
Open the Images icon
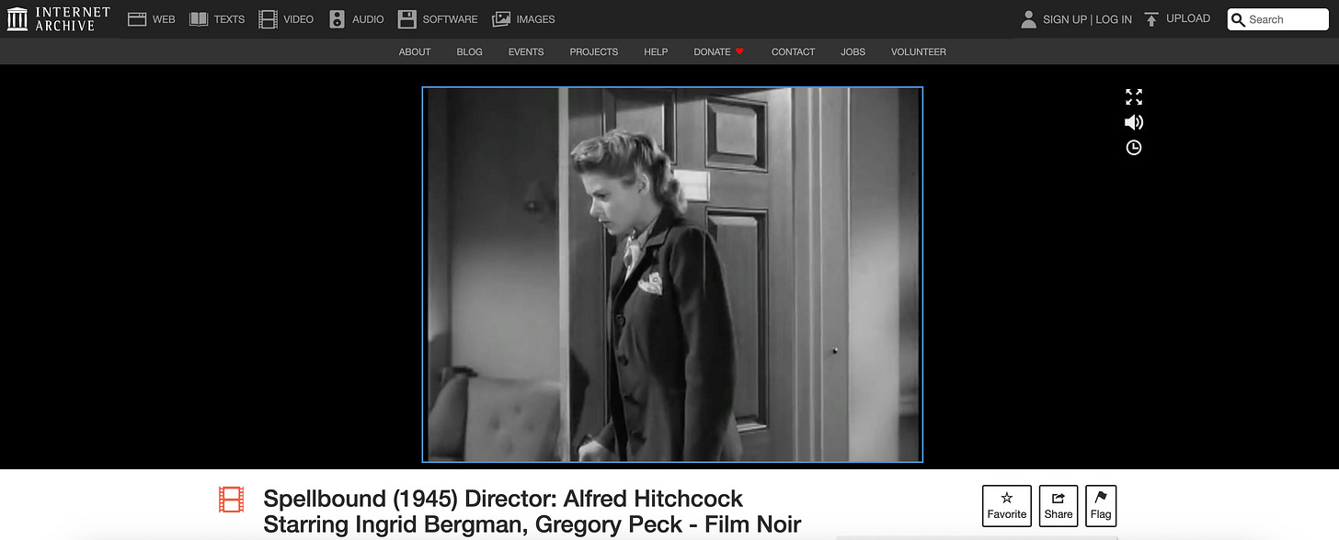click(501, 19)
